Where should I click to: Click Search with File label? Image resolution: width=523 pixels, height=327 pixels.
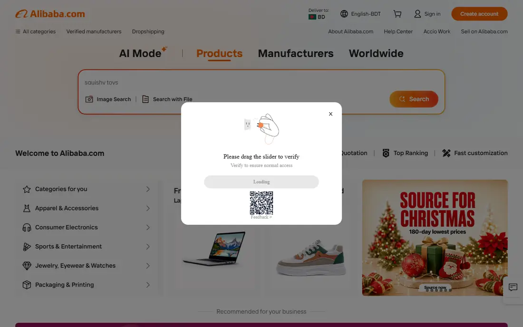(173, 99)
